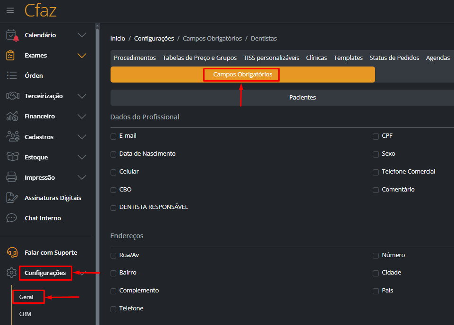Check the Cidade checkbox
Screen dimensions: 454x325
376,273
